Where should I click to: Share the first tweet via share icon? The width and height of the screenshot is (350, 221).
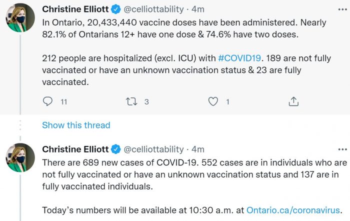tap(293, 101)
